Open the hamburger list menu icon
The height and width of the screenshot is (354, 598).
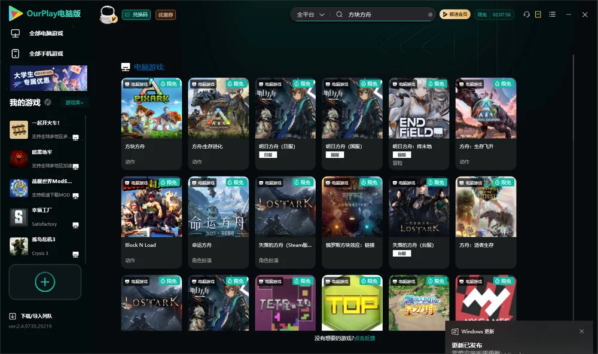click(x=552, y=14)
